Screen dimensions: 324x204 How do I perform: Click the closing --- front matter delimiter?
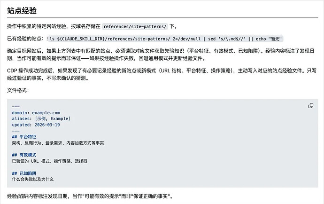point(15,131)
